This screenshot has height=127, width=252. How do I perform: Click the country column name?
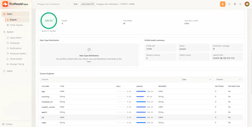click(x=45, y=97)
